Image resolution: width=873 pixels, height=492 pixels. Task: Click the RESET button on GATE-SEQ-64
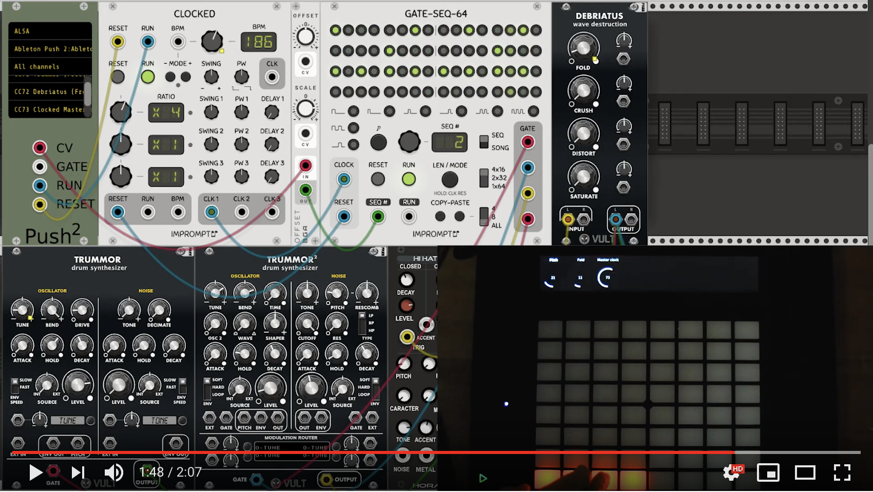pyautogui.click(x=378, y=179)
